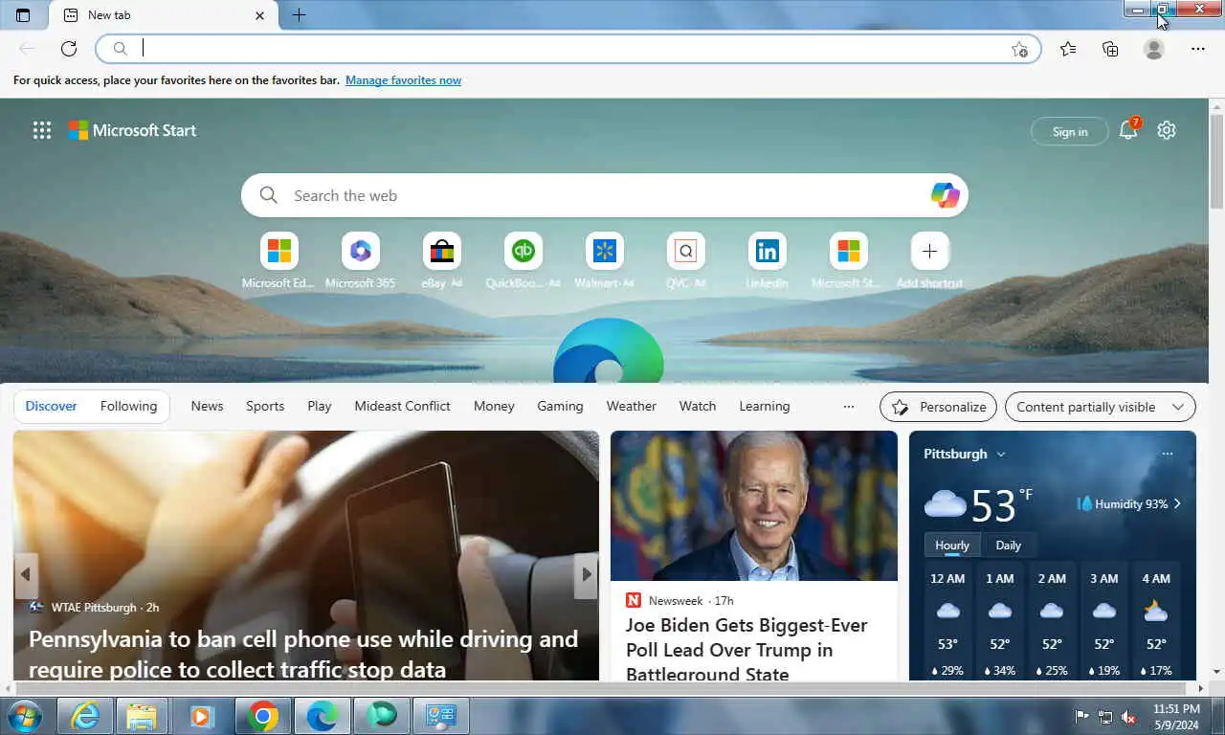Open the Weather feed tab
This screenshot has height=735, width=1225.
[631, 406]
